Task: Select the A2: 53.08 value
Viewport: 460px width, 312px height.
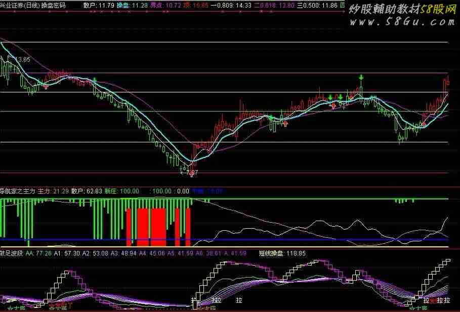Action: (95, 253)
